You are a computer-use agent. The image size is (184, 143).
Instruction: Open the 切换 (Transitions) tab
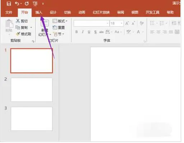68,12
